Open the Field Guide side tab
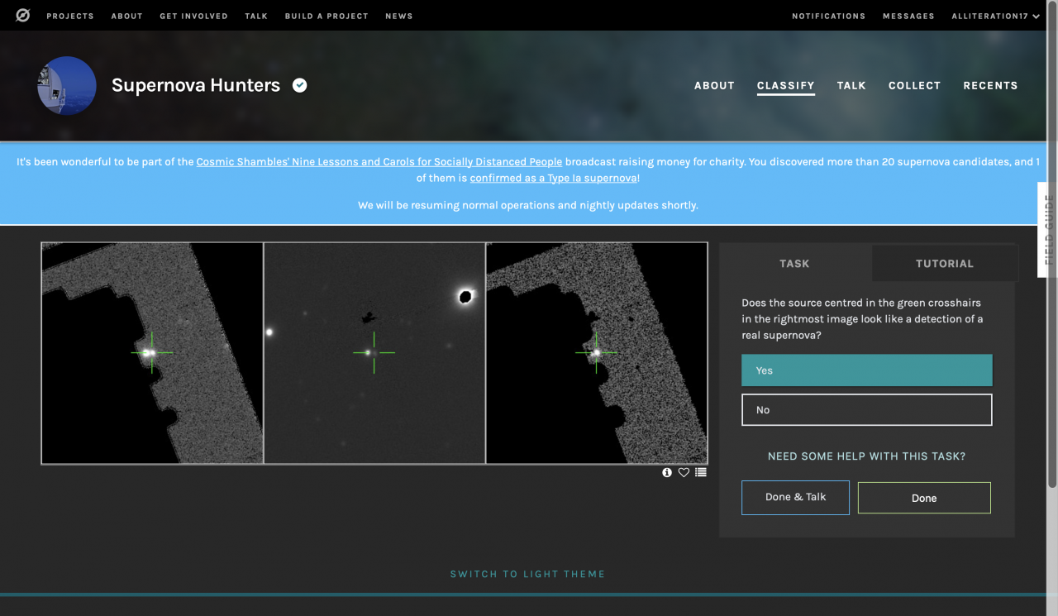This screenshot has height=616, width=1058. [1048, 230]
